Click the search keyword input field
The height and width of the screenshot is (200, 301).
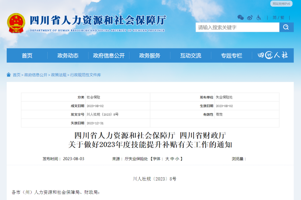pyautogui.click(x=238, y=27)
